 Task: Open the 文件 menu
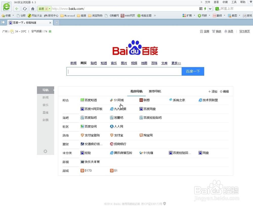click(207, 2)
